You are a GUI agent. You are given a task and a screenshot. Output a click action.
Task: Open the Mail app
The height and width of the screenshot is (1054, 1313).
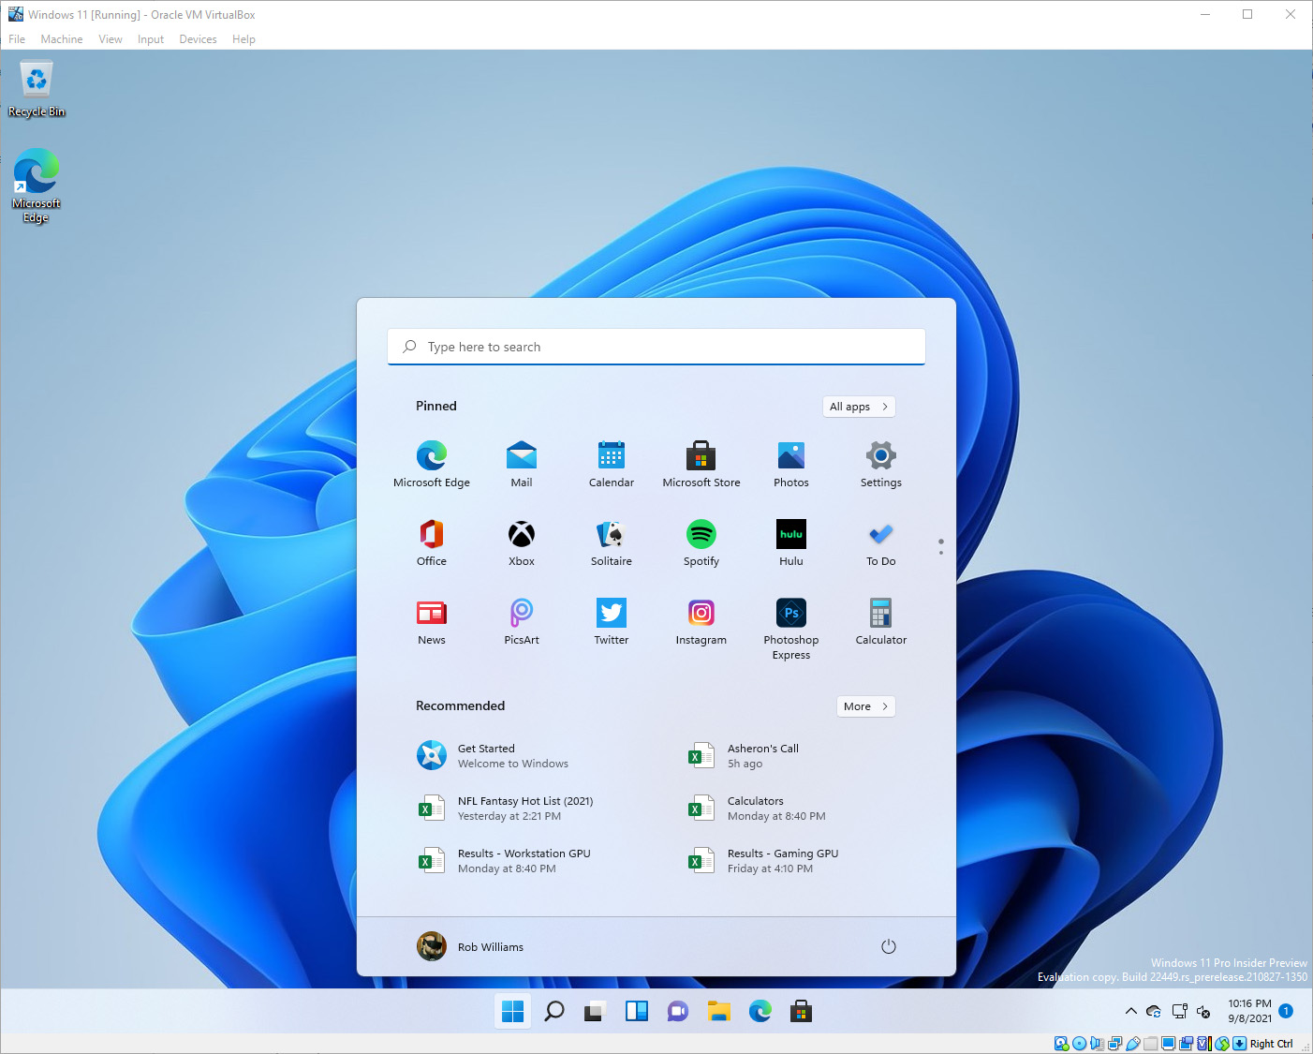point(522,464)
